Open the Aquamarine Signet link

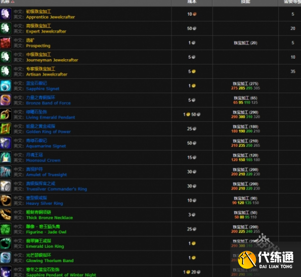click(x=46, y=146)
